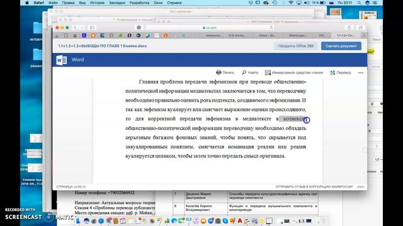The width and height of the screenshot is (403, 226).
Task: Open the AirPlay display menu
Action: 298,3
